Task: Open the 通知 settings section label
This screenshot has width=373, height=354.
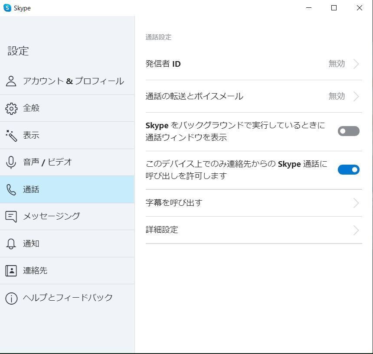Action: pyautogui.click(x=31, y=244)
